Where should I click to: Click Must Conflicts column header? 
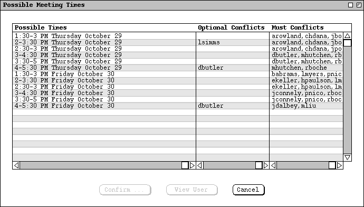[x=298, y=27]
